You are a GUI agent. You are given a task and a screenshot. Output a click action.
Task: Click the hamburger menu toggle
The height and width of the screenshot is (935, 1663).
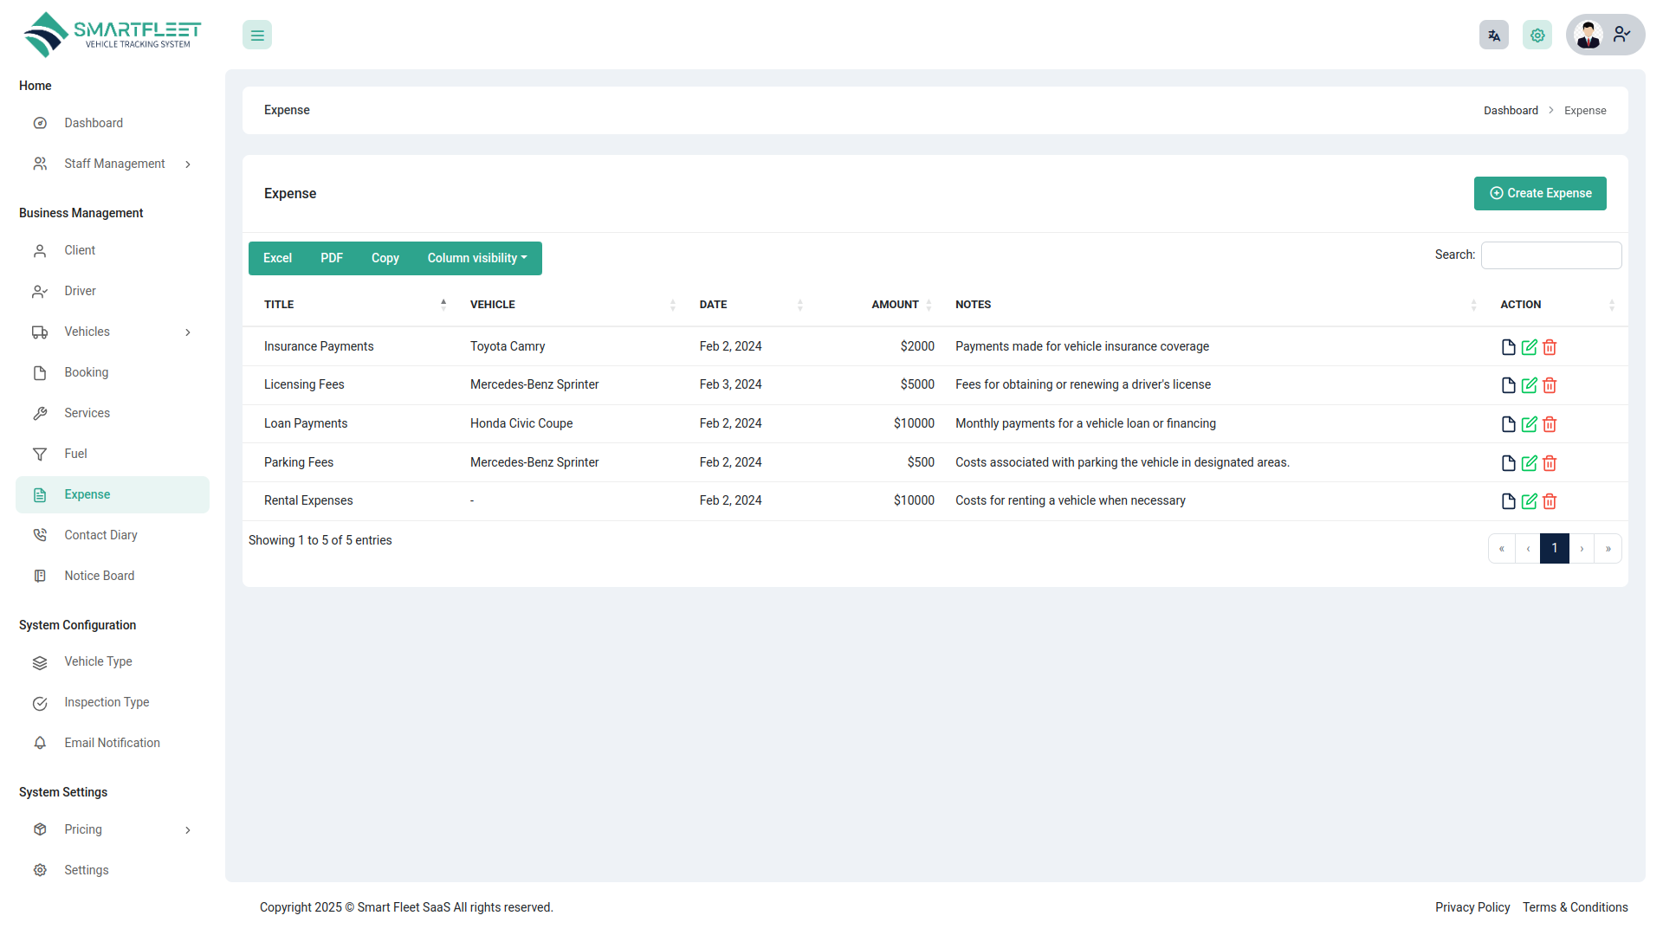point(256,35)
